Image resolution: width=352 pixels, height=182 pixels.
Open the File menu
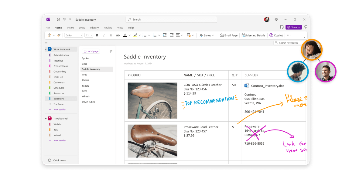click(x=48, y=28)
